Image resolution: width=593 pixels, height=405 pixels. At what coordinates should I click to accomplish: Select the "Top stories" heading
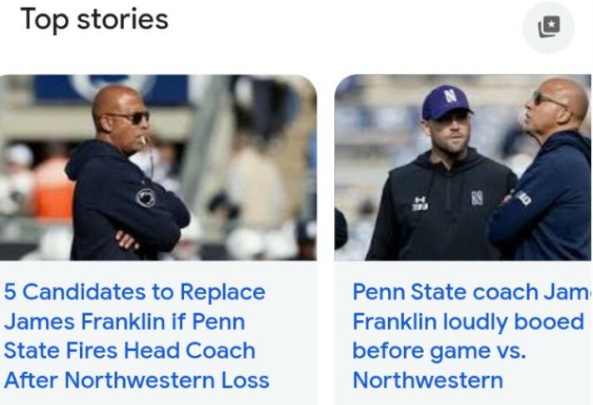coord(93,18)
